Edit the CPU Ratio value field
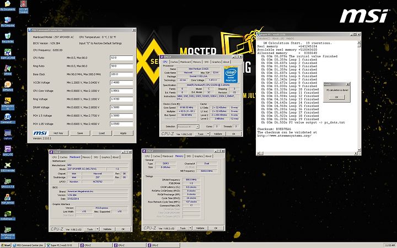The height and width of the screenshot is (248, 397). click(121, 58)
